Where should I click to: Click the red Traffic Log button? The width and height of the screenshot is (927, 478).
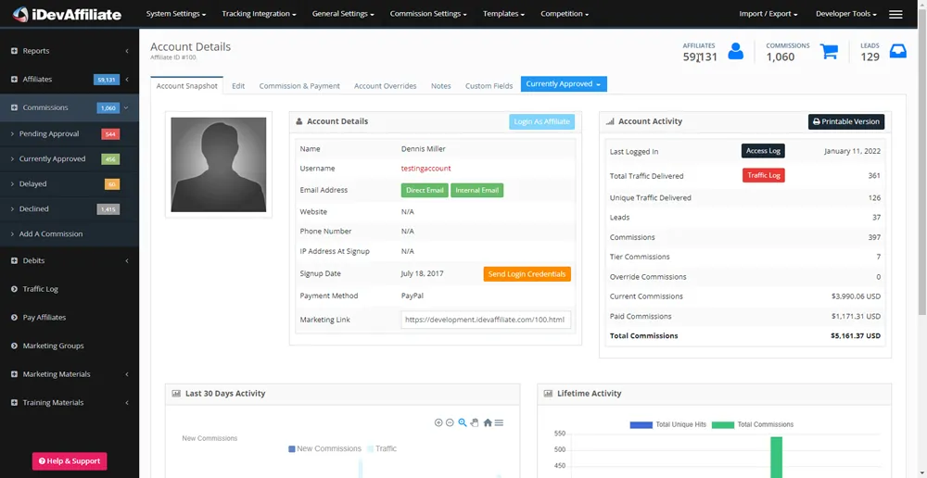tap(763, 175)
